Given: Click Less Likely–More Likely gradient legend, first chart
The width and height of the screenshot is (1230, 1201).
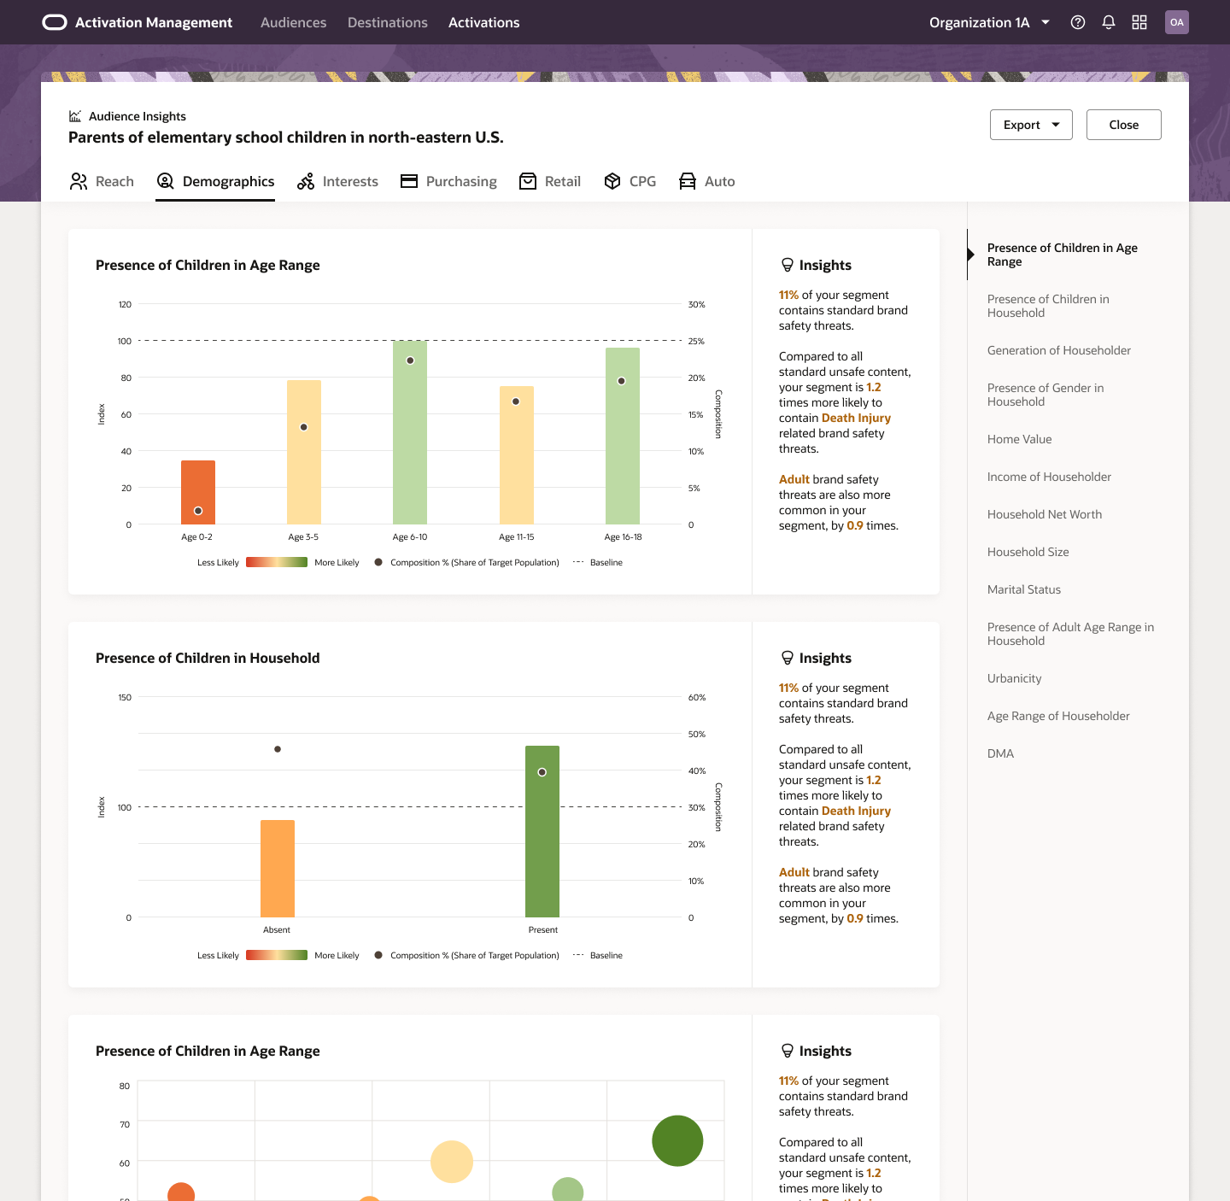Looking at the screenshot, I should click(x=277, y=562).
